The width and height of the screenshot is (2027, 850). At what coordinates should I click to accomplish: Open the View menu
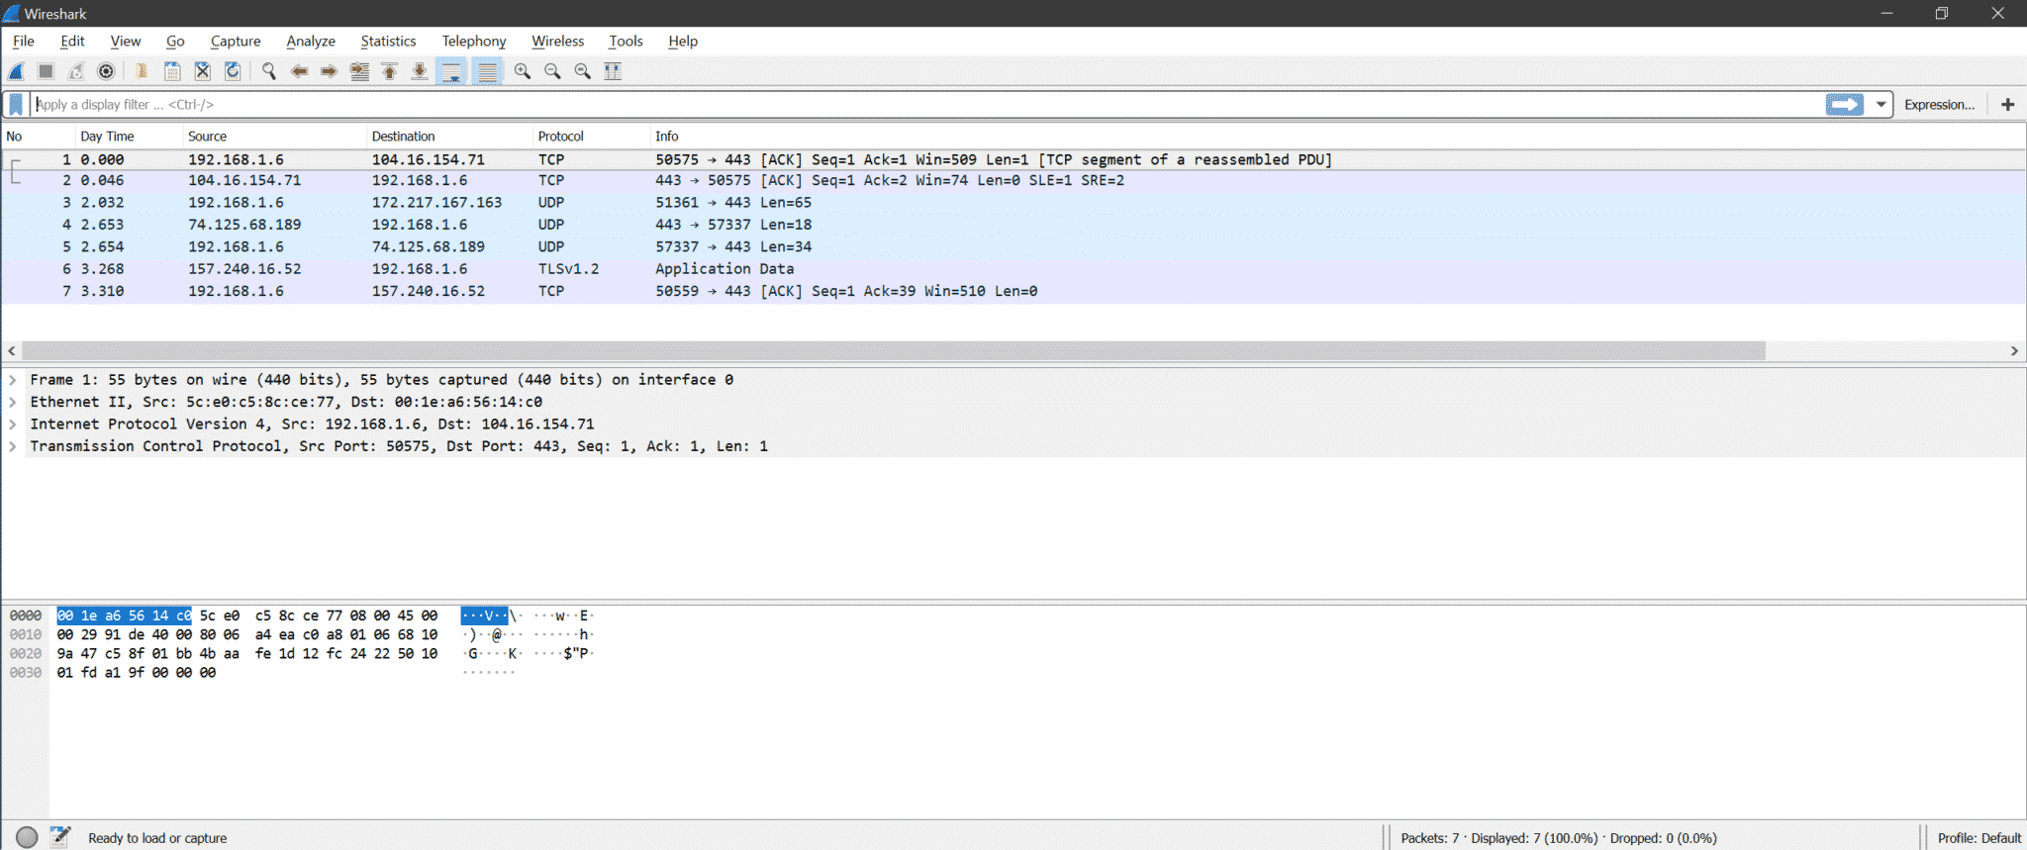point(126,42)
